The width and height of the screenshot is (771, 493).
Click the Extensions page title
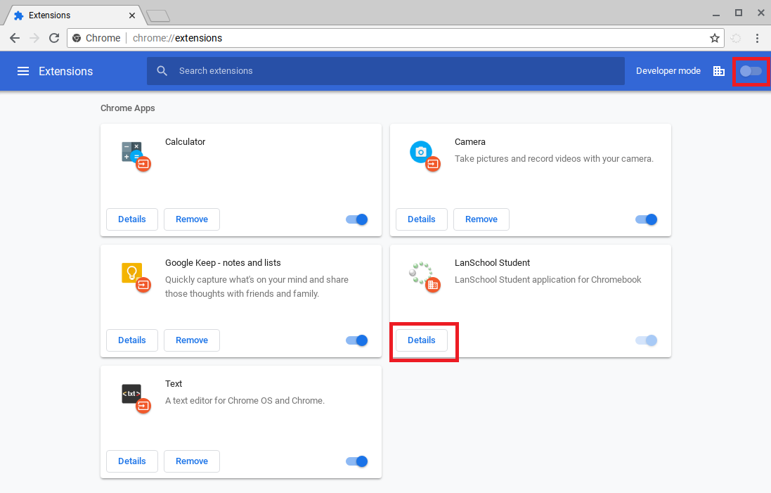(66, 71)
